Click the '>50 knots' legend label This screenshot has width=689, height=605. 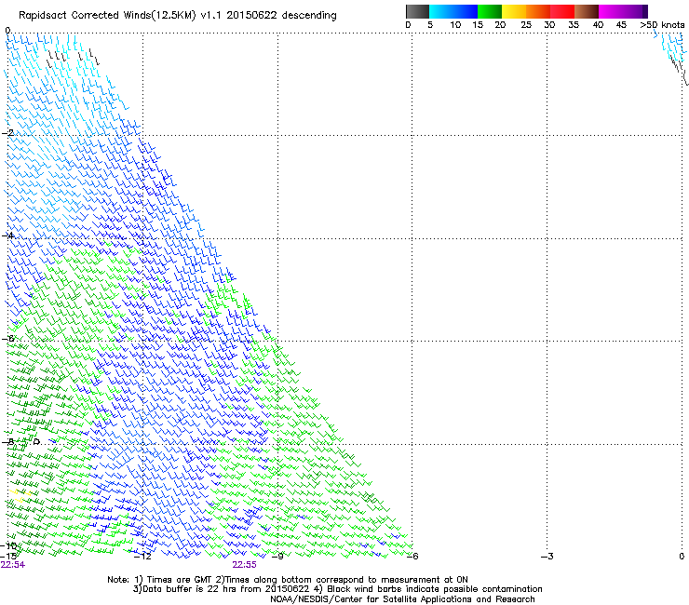[x=662, y=25]
